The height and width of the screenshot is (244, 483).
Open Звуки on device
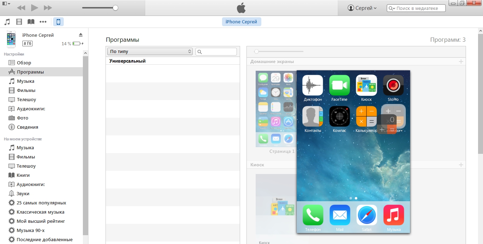pyautogui.click(x=41, y=193)
